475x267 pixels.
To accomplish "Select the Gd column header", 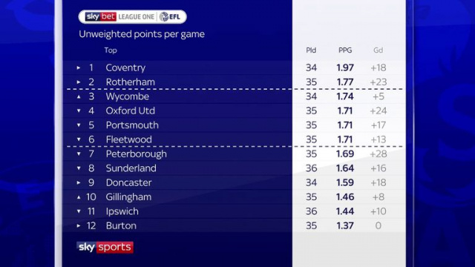I will [x=378, y=50].
